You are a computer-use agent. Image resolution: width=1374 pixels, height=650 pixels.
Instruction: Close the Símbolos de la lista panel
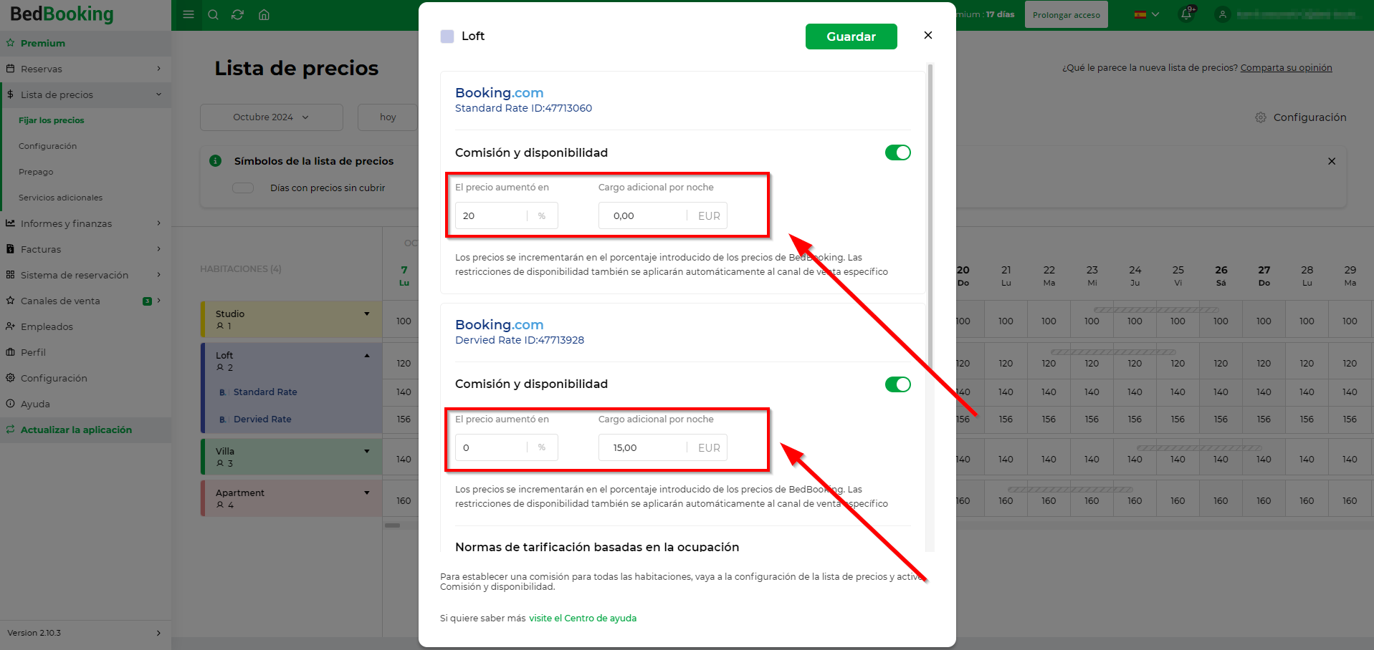point(1332,161)
